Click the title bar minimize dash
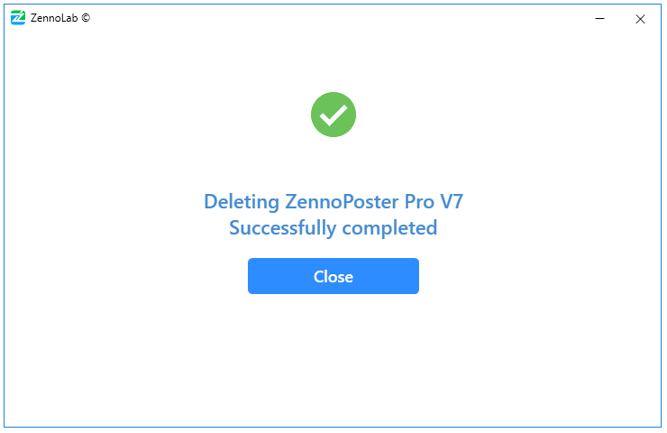Screen dimensions: 667x433 (599, 18)
